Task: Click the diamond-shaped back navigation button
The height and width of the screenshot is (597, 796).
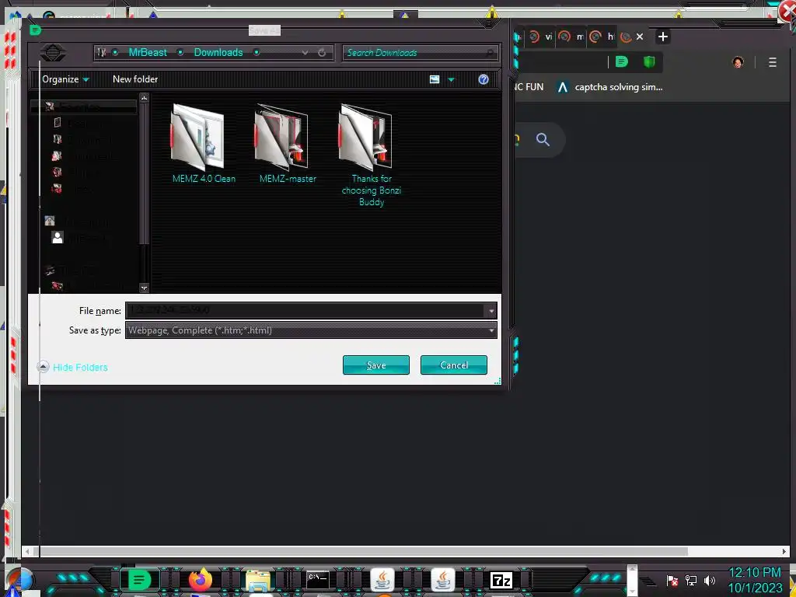Action: click(53, 52)
